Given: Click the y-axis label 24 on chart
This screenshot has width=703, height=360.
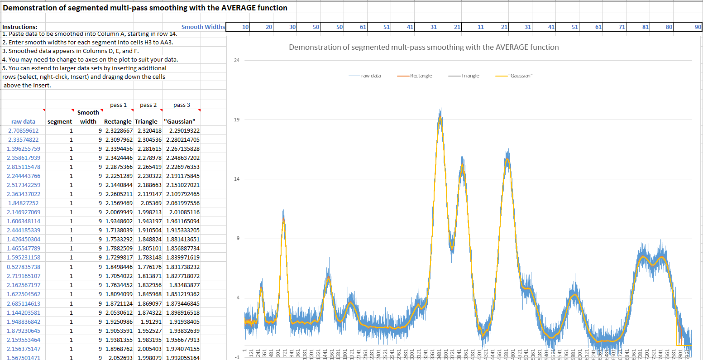Looking at the screenshot, I should [x=237, y=60].
